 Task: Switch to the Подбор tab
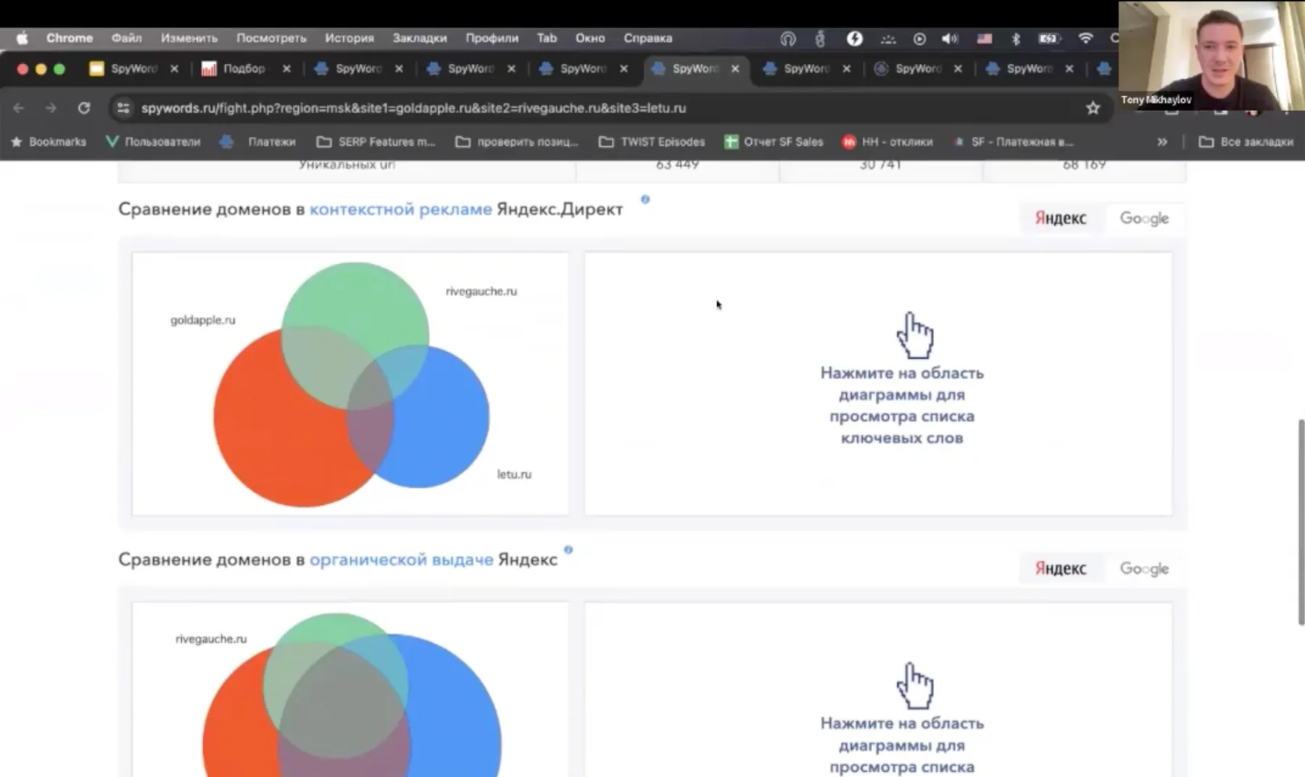(244, 69)
